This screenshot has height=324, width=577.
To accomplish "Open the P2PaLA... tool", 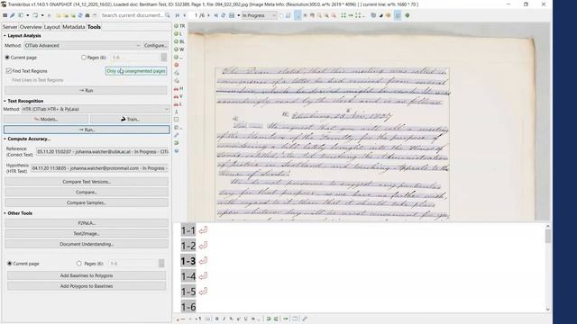I will click(87, 223).
